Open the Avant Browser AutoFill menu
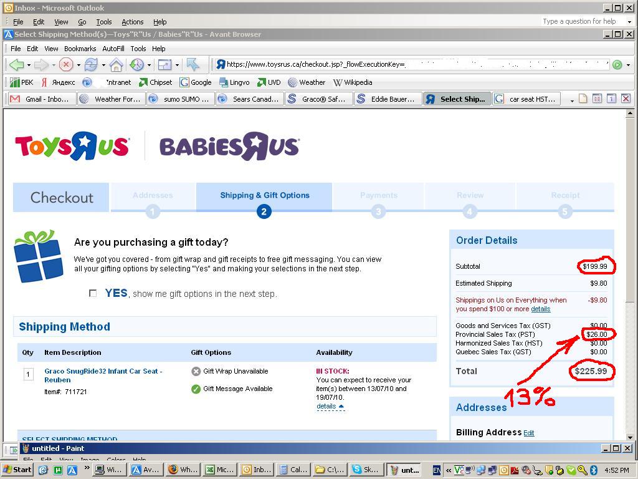Image resolution: width=638 pixels, height=479 pixels. tap(113, 49)
